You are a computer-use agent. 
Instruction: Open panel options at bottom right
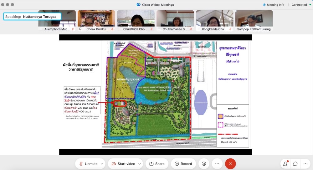[305, 164]
